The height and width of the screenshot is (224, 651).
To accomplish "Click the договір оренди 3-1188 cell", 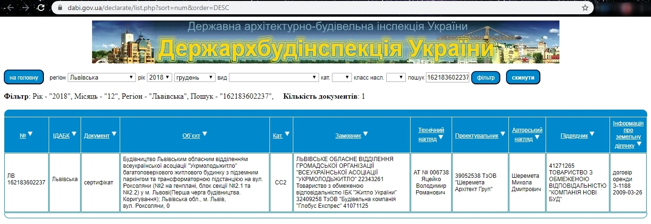I will point(628,182).
